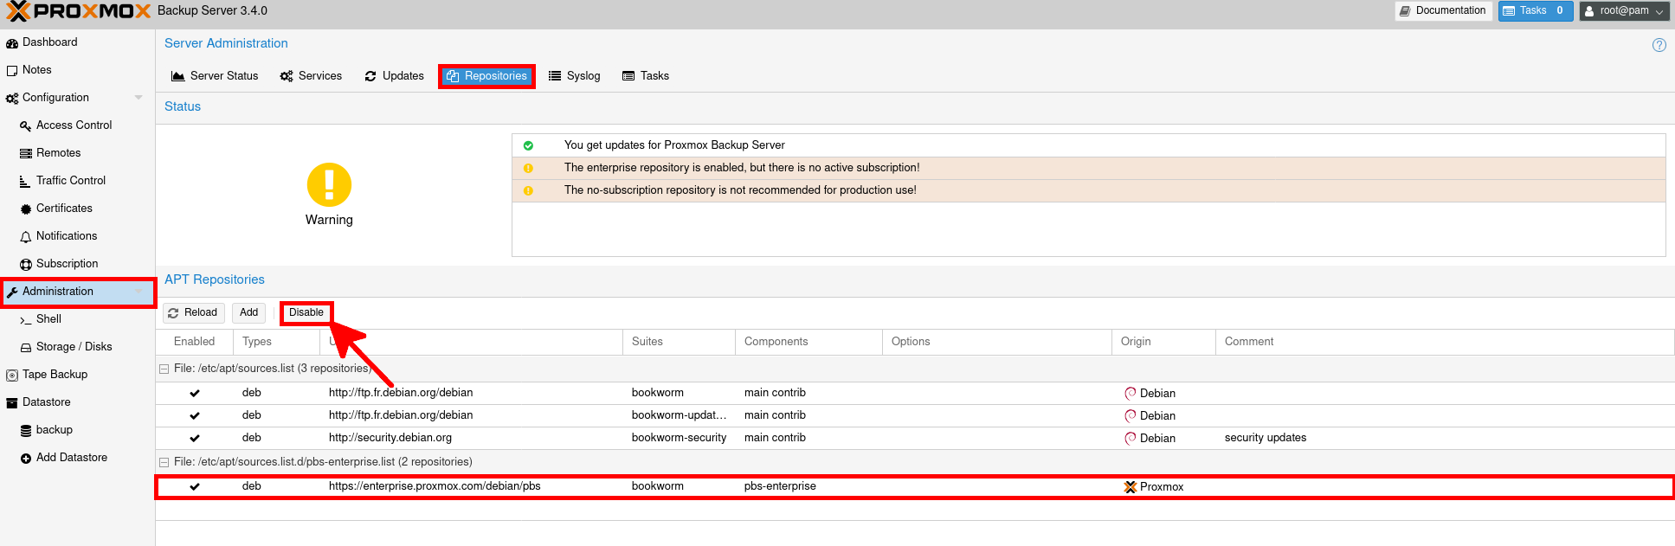
Task: Select the enterprise.proxmox.com/debian/pbs URL
Action: (x=435, y=486)
